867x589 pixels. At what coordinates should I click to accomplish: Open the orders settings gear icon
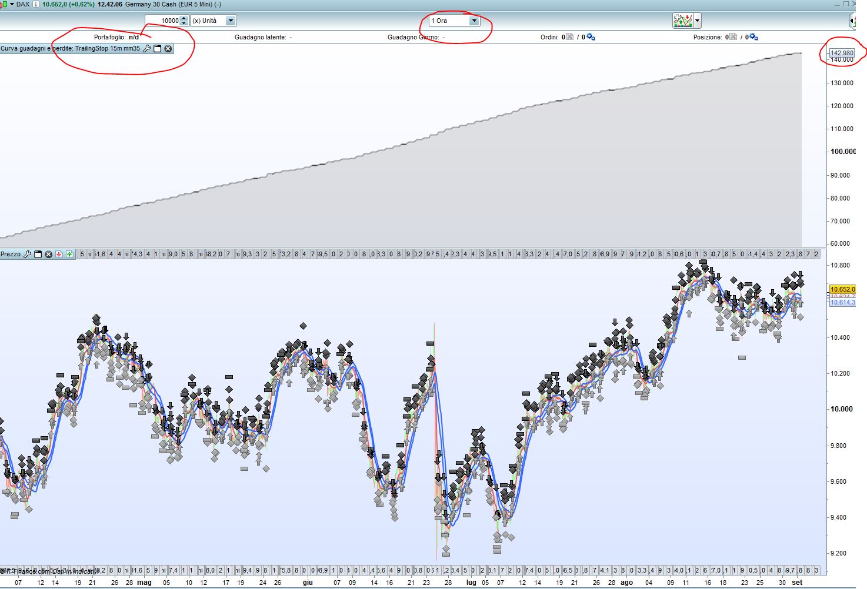tap(591, 37)
